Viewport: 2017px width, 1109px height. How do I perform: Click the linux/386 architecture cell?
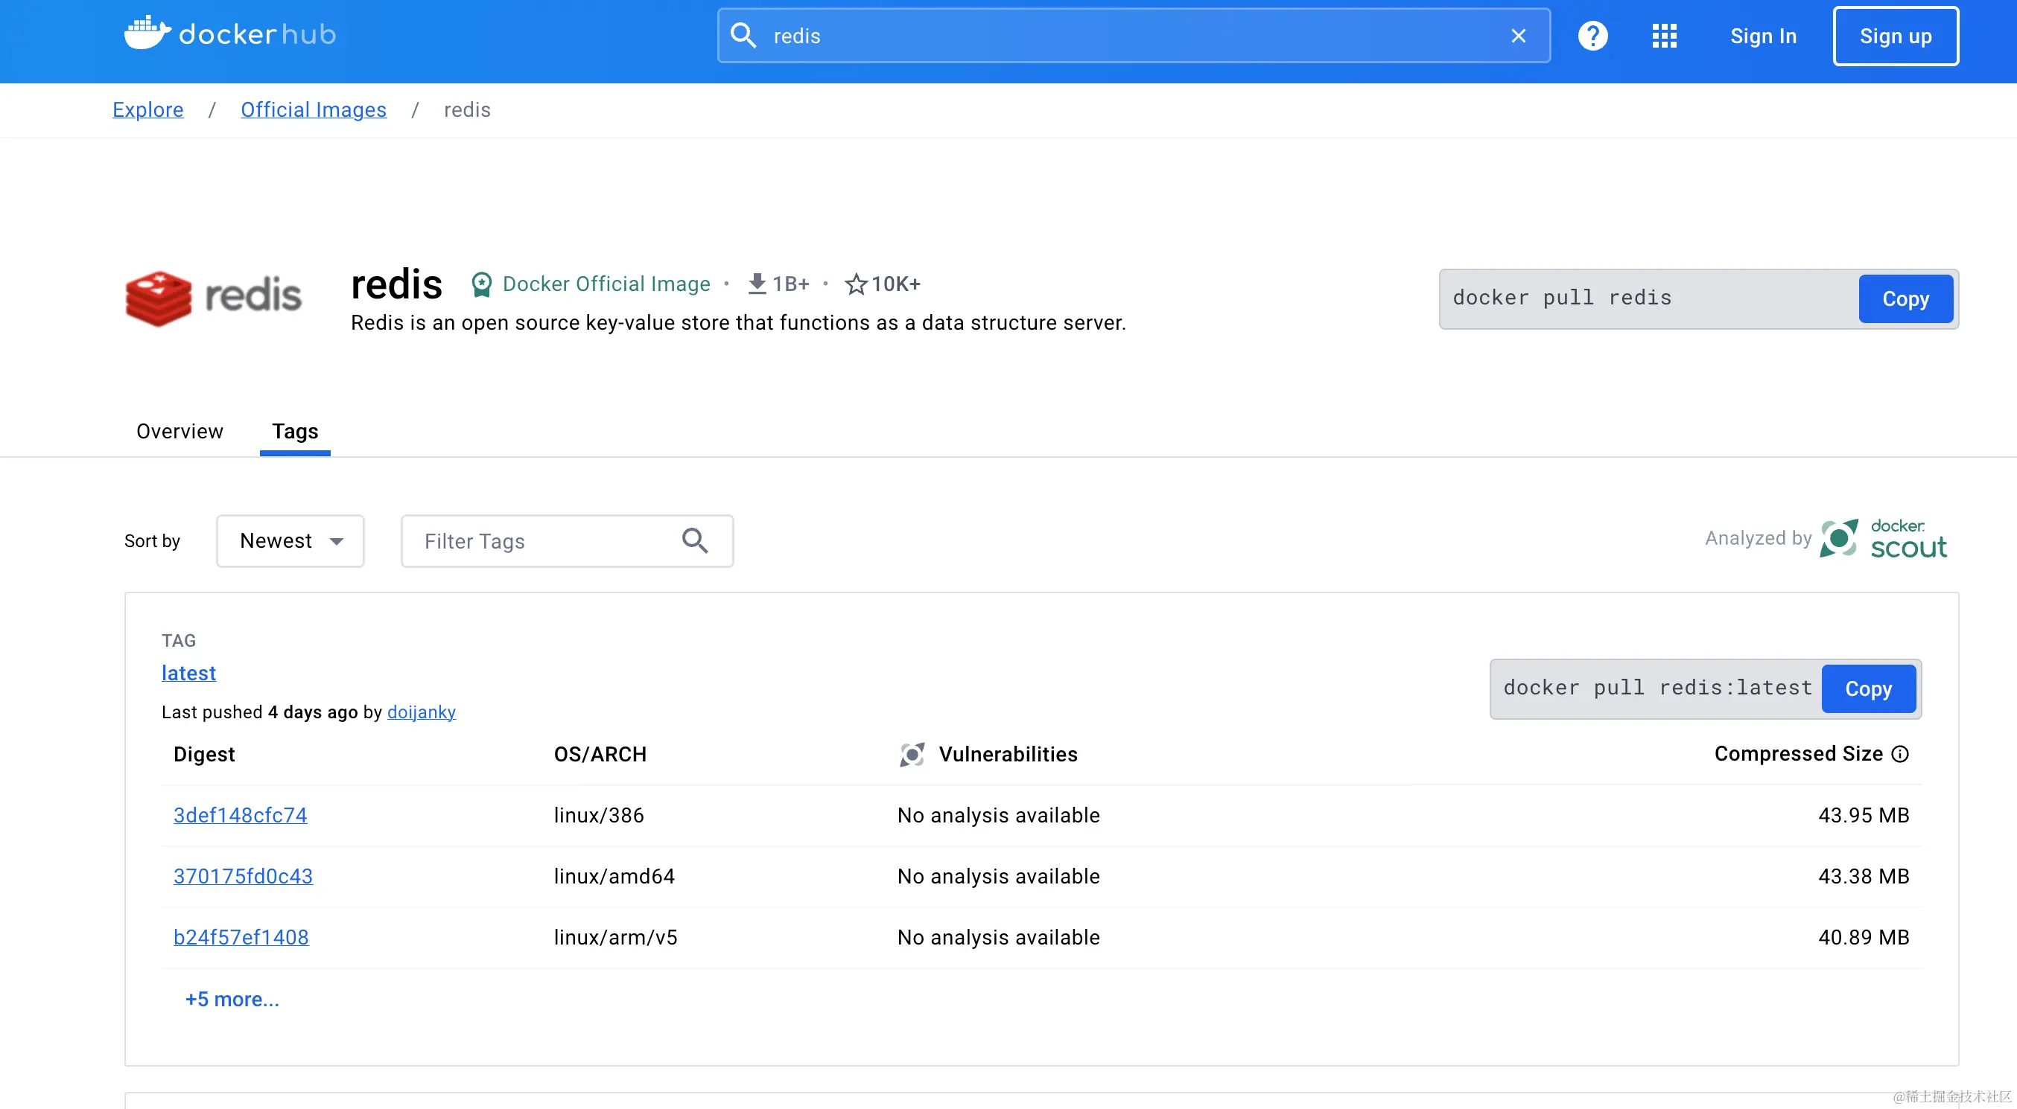[x=599, y=816]
